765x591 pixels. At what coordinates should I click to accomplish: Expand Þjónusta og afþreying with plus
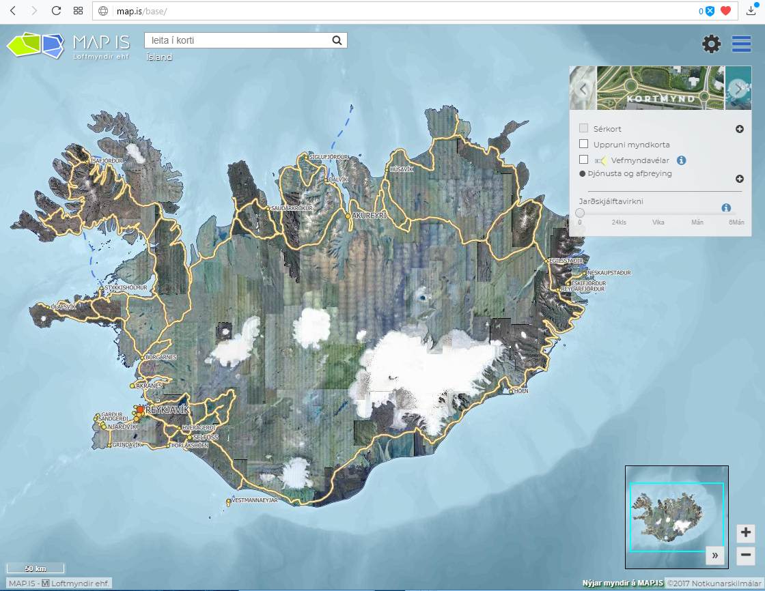pyautogui.click(x=739, y=179)
